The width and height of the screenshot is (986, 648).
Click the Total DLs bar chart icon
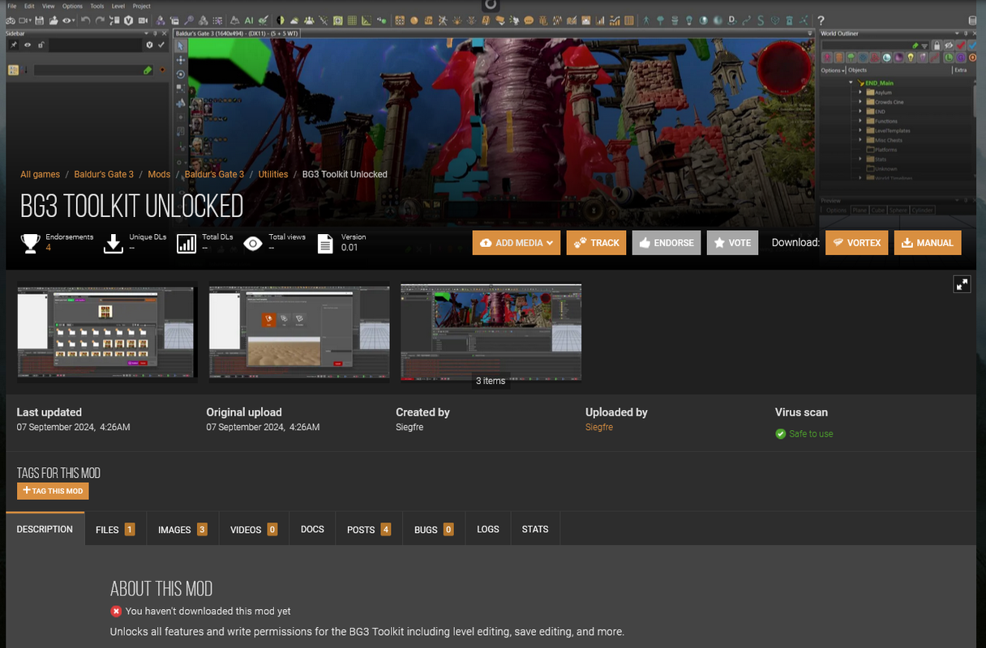(186, 243)
